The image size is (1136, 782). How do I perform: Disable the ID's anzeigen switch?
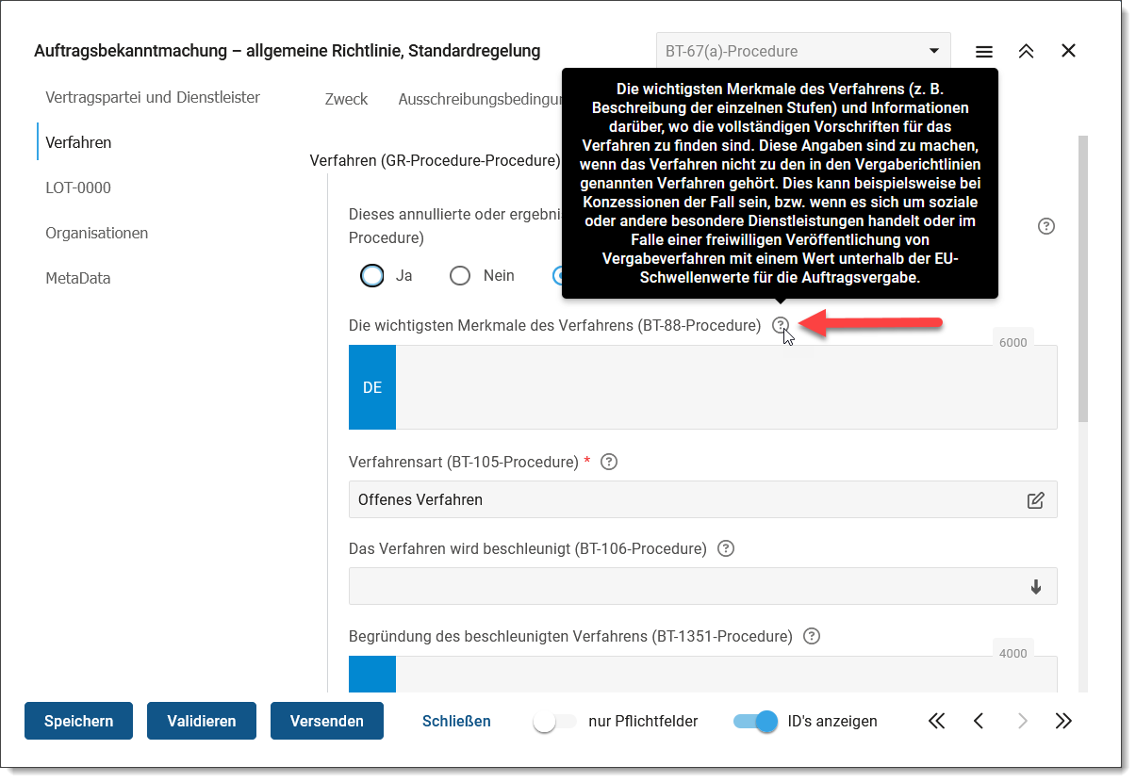click(756, 721)
